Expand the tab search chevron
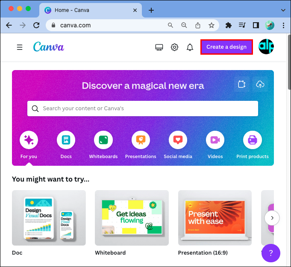Screen dimensions: 291x267 coord(283,10)
